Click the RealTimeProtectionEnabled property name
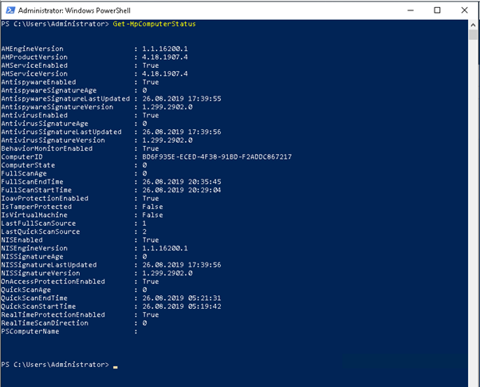Screen dimensions: 480x387 click(x=53, y=314)
